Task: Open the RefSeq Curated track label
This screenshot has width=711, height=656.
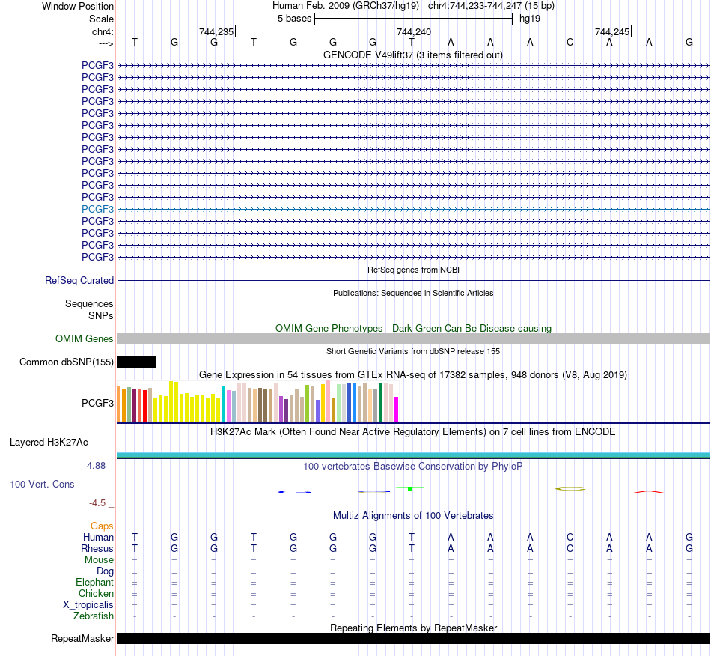Action: coord(79,280)
